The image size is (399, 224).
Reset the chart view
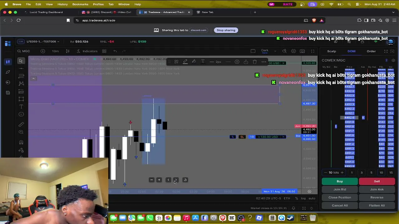[185, 180]
